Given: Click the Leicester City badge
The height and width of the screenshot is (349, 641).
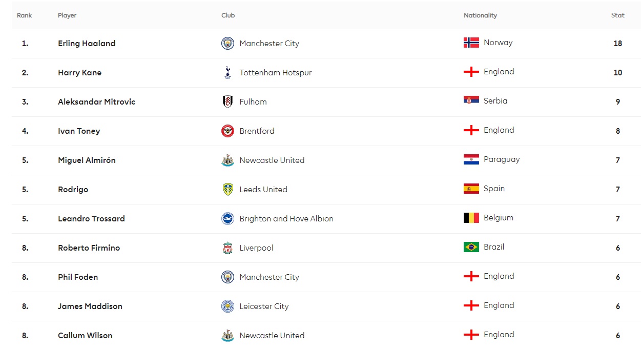Looking at the screenshot, I should pyautogui.click(x=228, y=306).
